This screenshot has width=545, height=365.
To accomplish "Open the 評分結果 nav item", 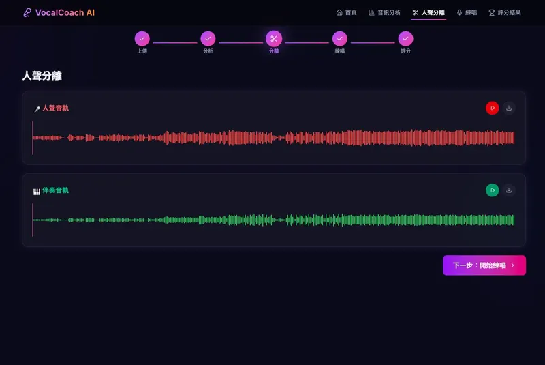I will coord(505,12).
